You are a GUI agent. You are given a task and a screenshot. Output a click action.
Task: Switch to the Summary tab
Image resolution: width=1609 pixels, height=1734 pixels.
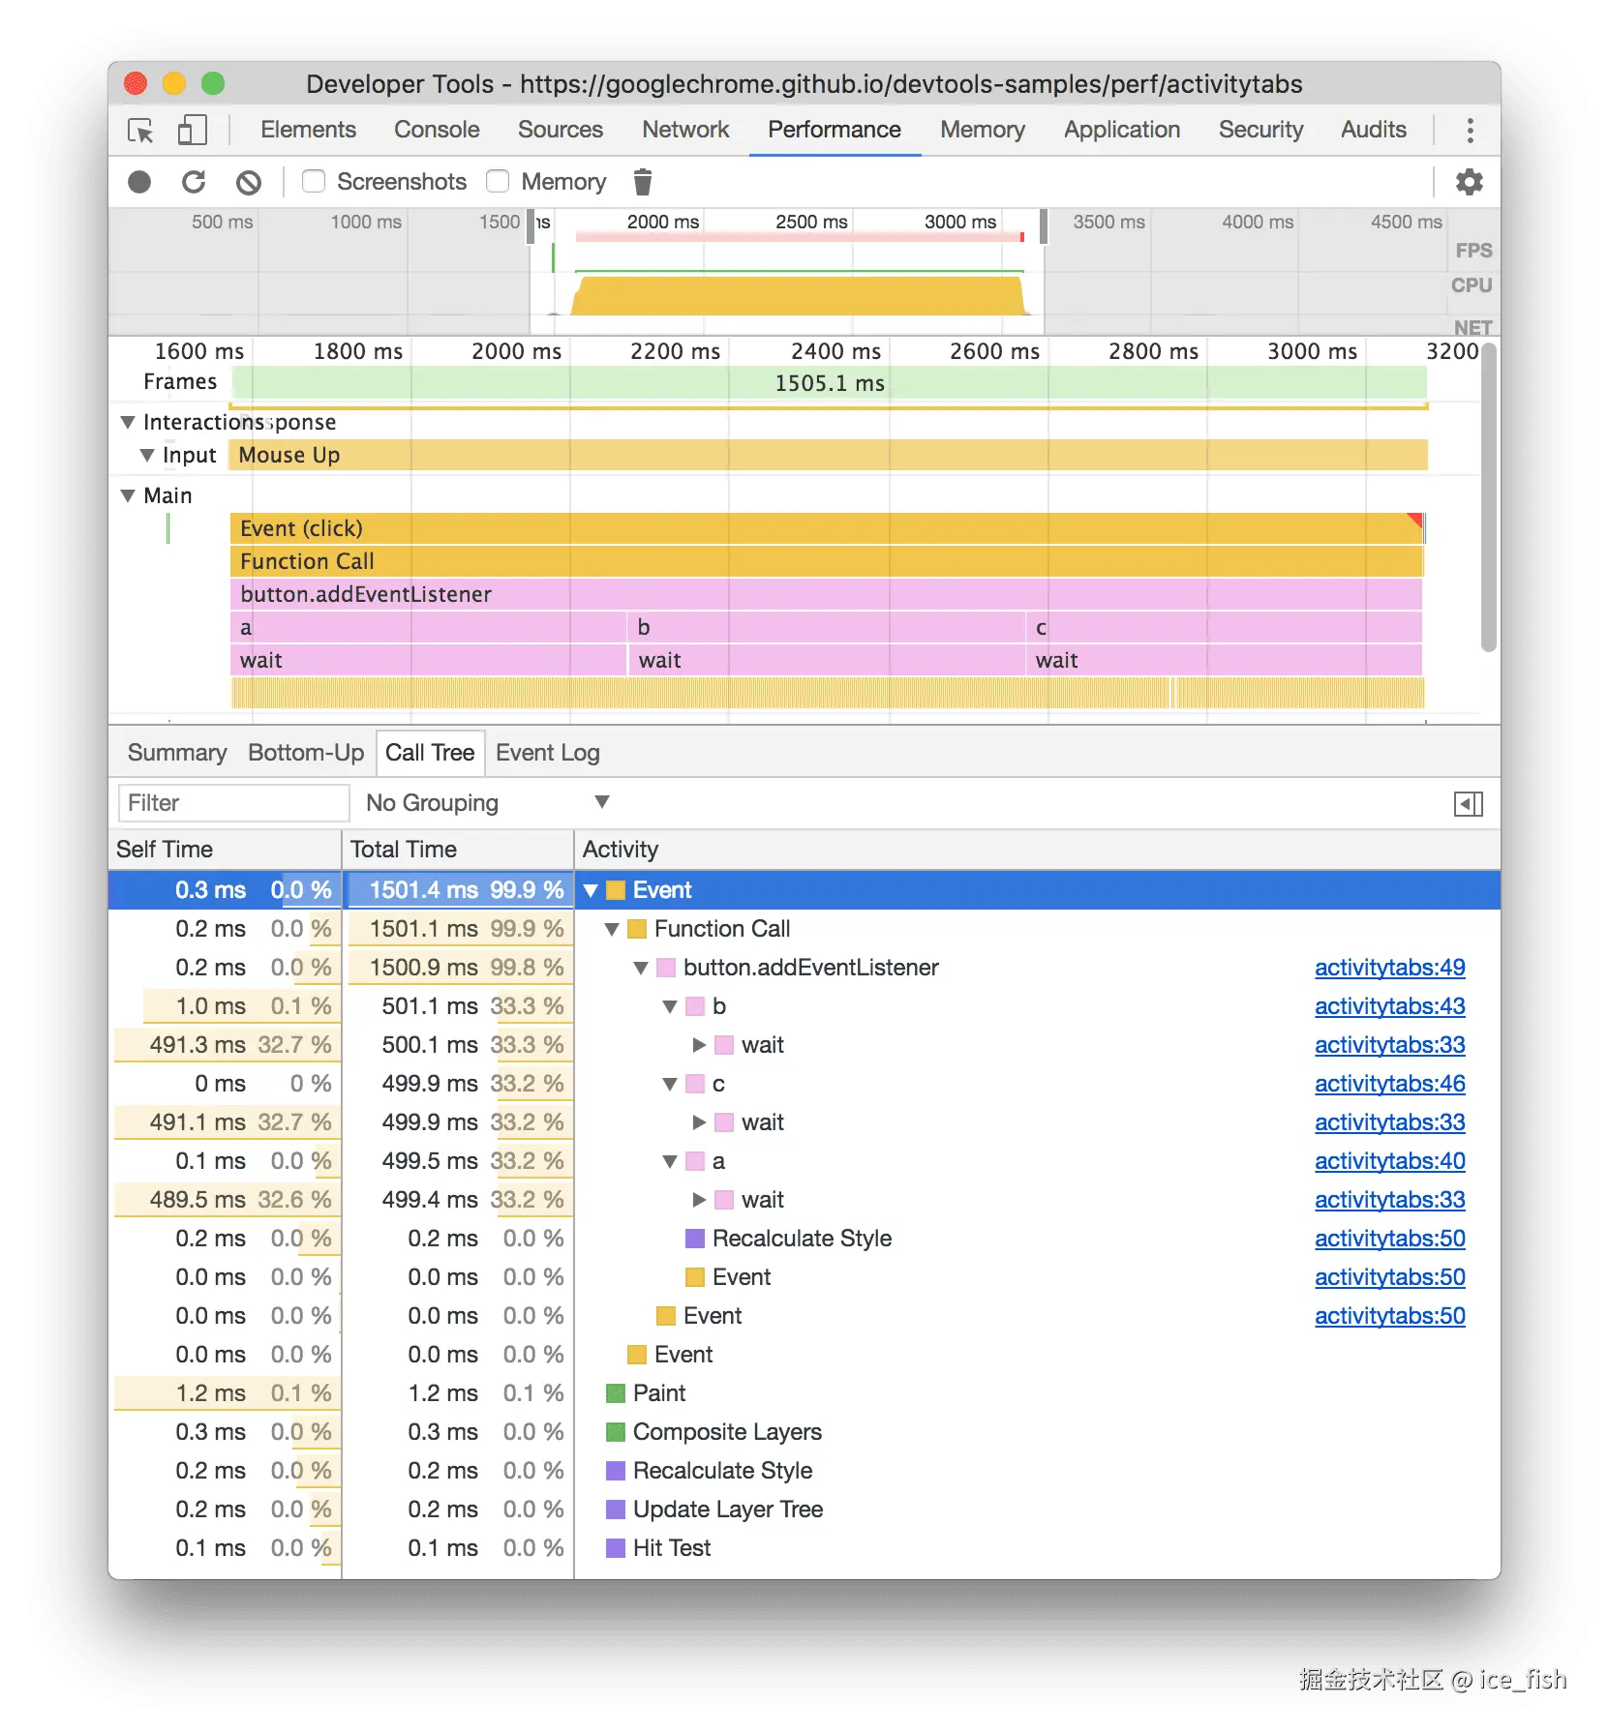[177, 753]
